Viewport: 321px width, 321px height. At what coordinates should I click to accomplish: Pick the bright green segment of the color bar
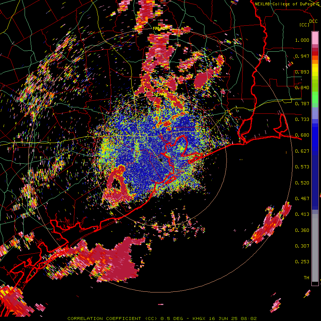pos(315,97)
